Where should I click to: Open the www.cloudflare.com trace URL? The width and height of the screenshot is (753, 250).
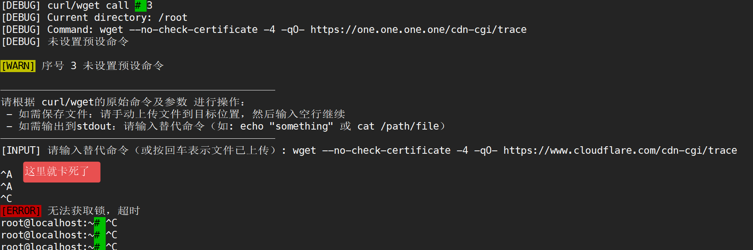[620, 150]
